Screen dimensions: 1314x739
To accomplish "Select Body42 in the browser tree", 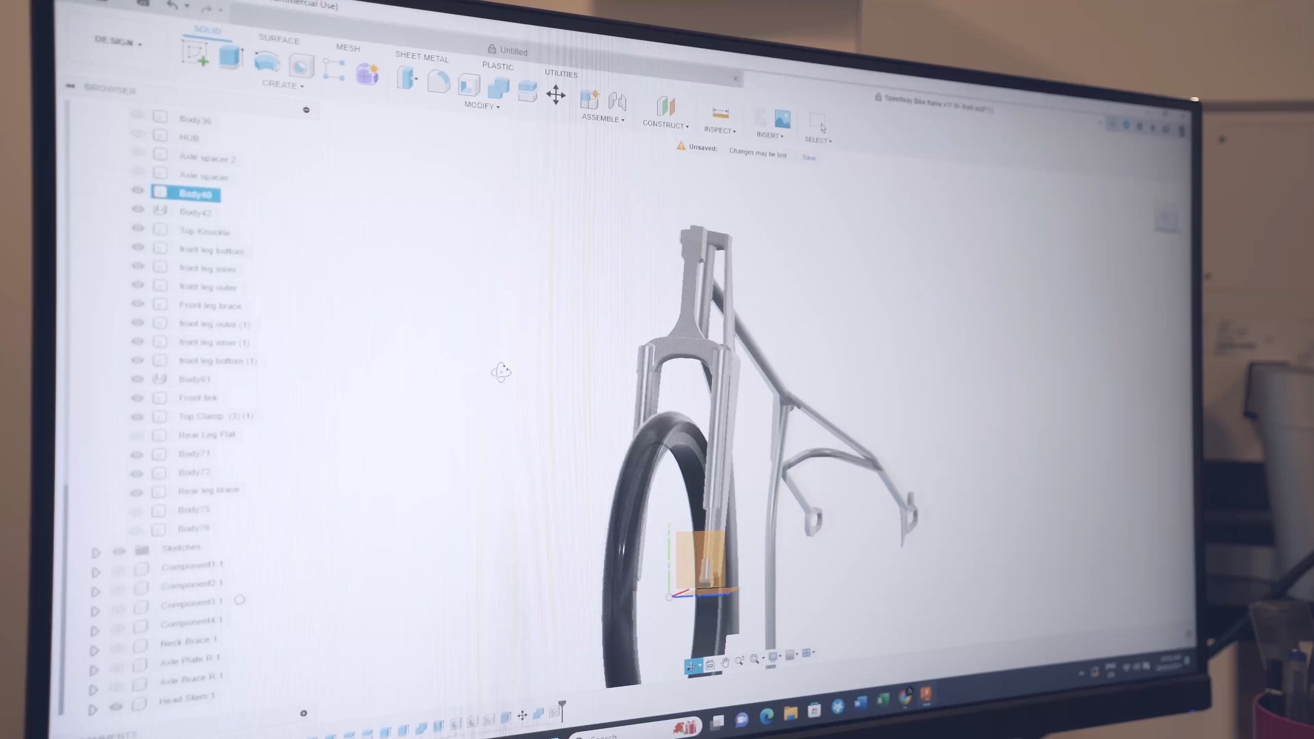I will click(195, 212).
